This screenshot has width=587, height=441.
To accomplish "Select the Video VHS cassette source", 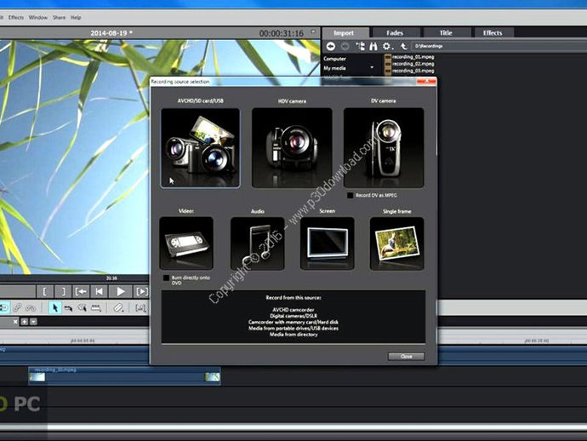I will point(186,243).
